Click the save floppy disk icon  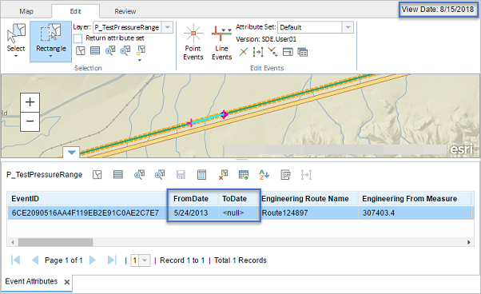[181, 175]
